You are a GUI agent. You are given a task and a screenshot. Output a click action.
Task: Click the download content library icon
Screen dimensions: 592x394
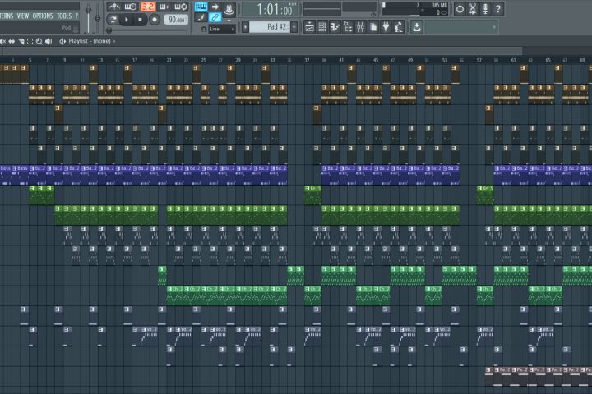(416, 27)
